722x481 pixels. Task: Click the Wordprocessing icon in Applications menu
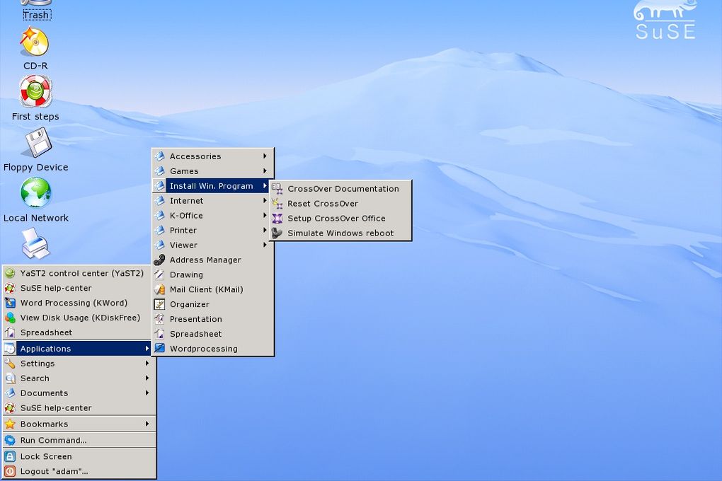(159, 349)
